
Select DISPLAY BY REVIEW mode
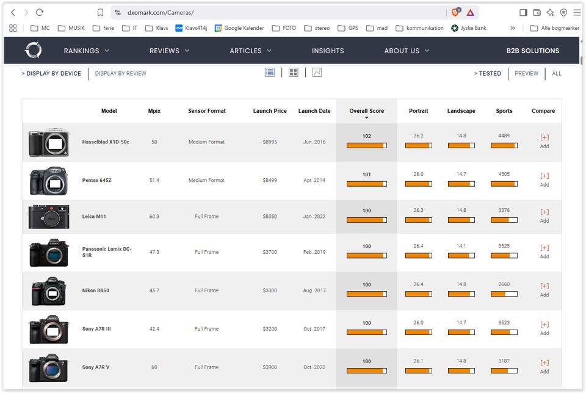[x=120, y=74]
